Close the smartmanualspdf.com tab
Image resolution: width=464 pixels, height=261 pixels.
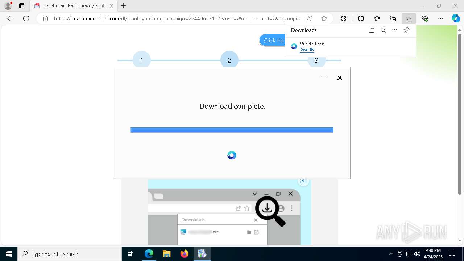(111, 6)
